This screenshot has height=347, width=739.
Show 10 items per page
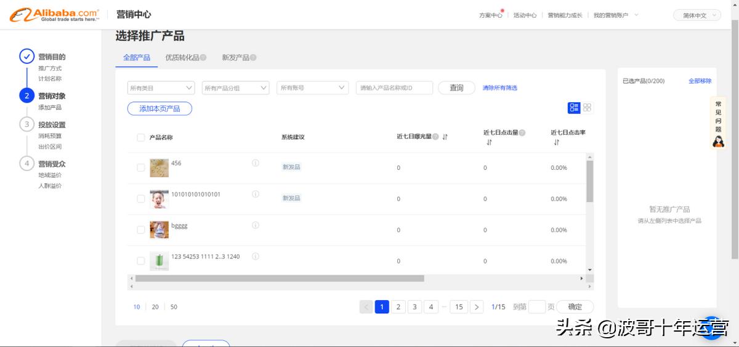pos(137,307)
